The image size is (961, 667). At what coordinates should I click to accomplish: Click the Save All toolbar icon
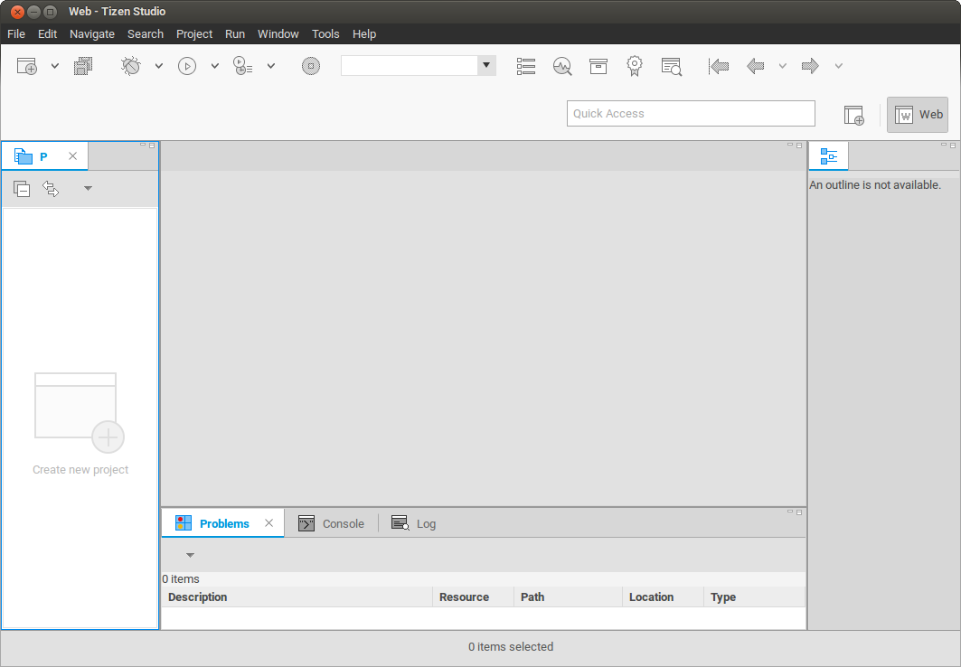coord(83,66)
